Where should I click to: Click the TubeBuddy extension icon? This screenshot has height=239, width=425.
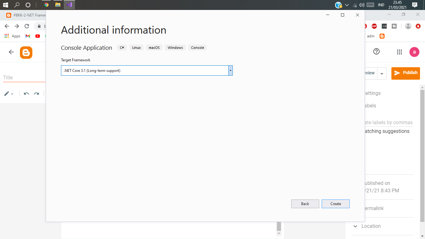tap(394, 26)
